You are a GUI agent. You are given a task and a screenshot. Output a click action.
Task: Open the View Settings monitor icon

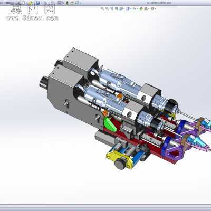point(152,8)
